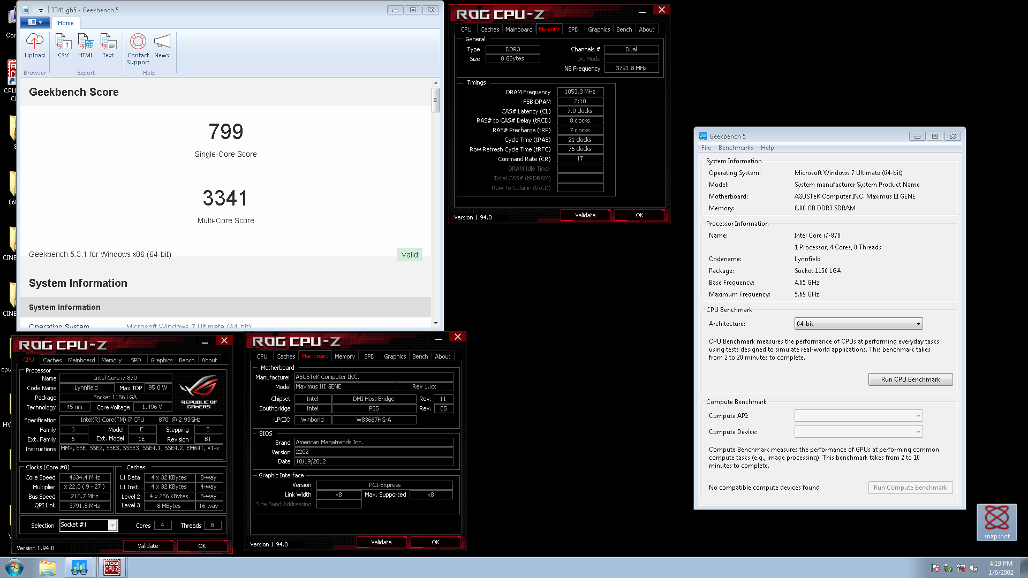Open Help menu in Geekbench 5
Screen dimensions: 1028x578
[767, 148]
